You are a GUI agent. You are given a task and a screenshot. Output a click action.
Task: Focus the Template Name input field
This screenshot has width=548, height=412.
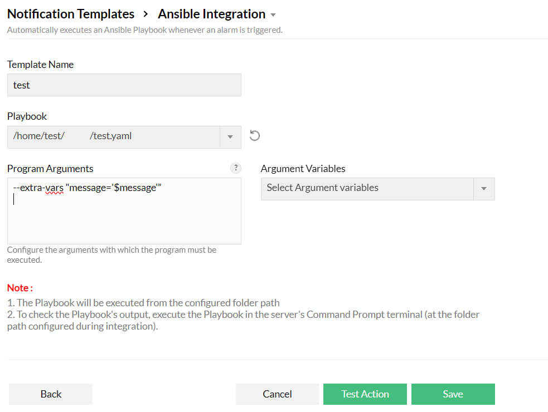pos(124,85)
